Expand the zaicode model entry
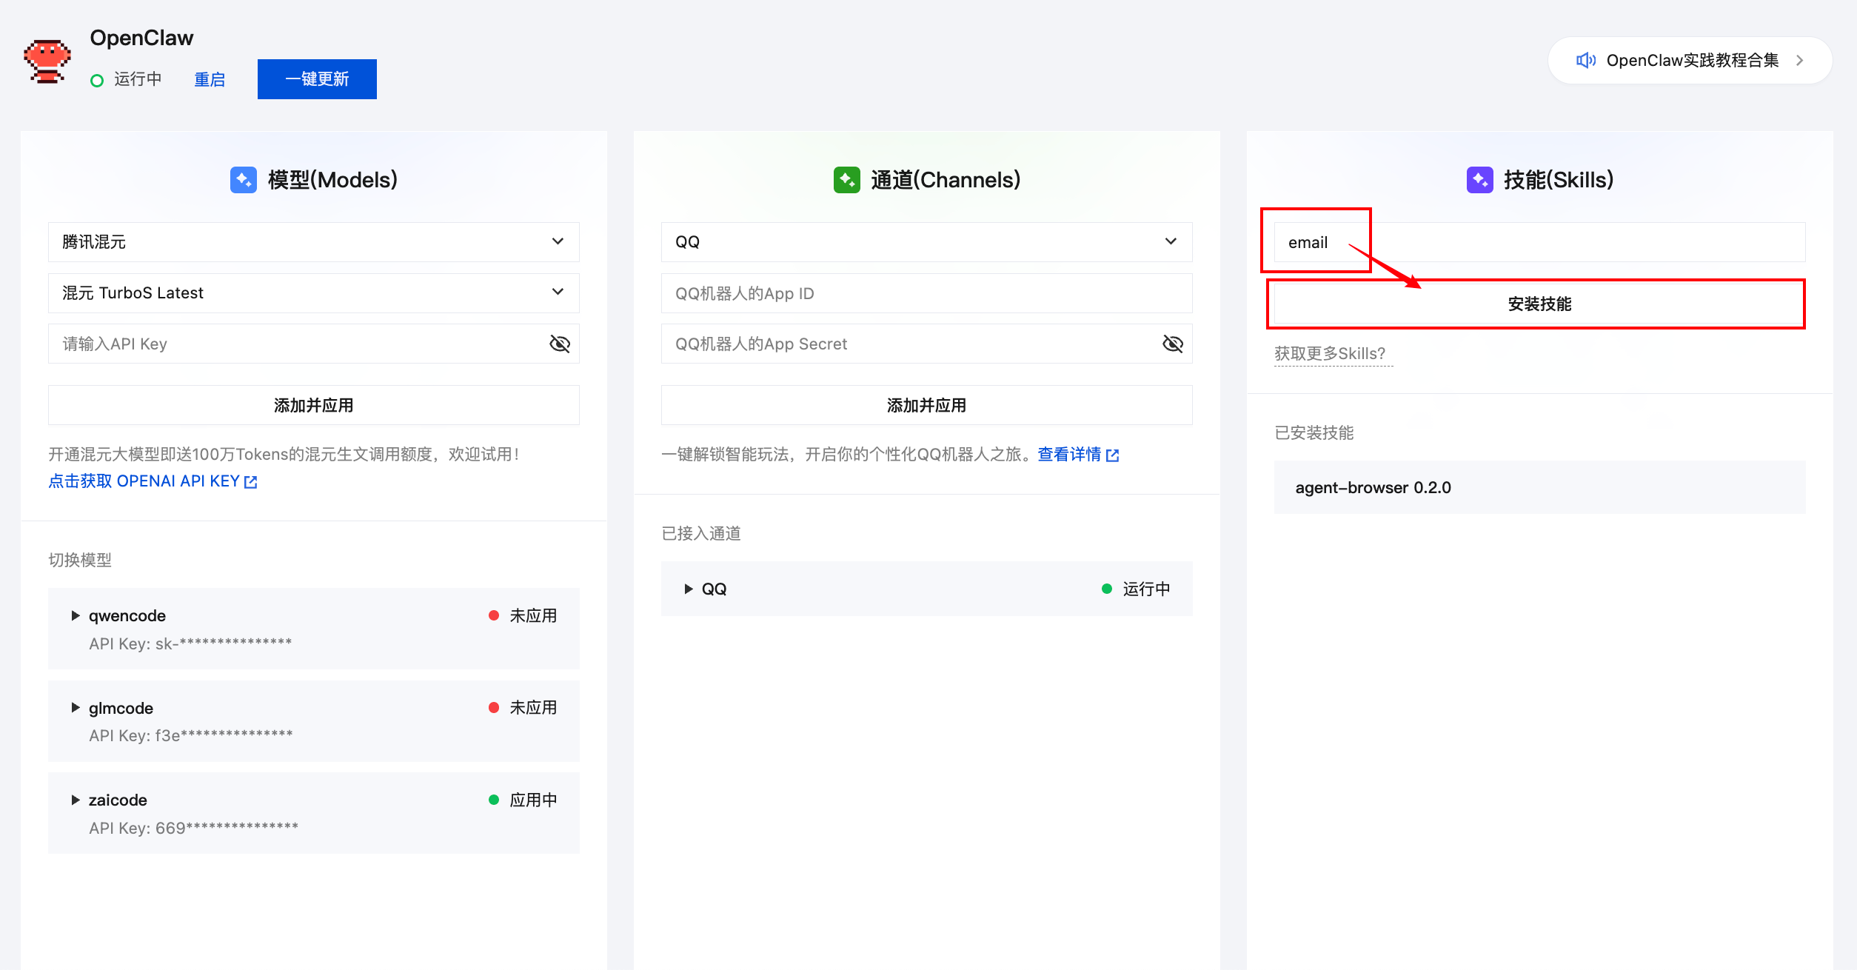Screen dimensions: 1857x970 point(75,799)
